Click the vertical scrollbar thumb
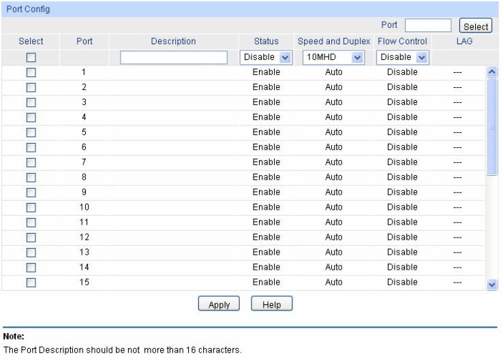The width and height of the screenshot is (503, 363). (492, 127)
